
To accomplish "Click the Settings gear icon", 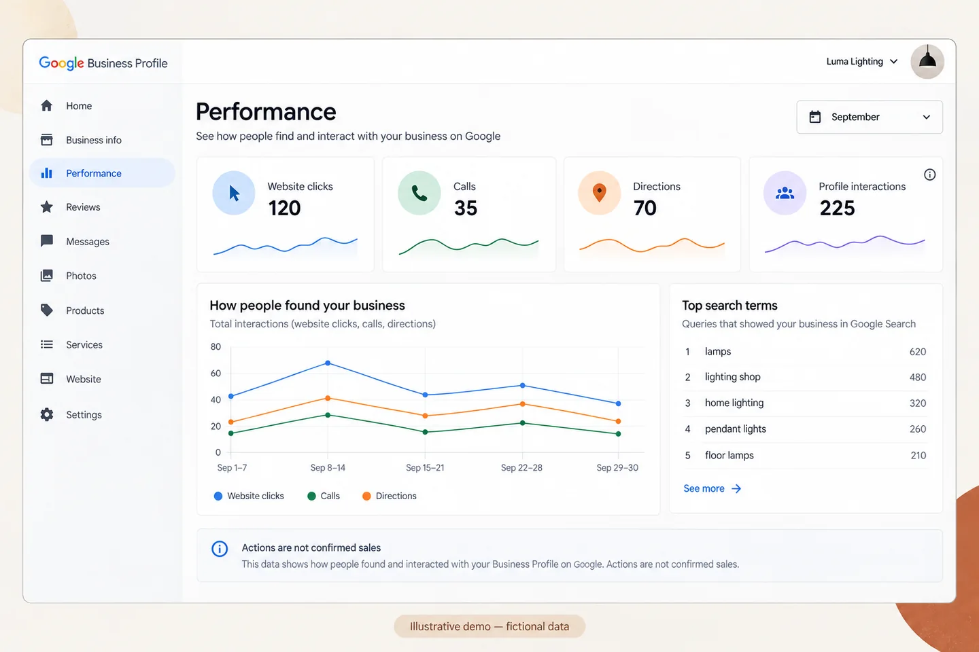I will 46,414.
